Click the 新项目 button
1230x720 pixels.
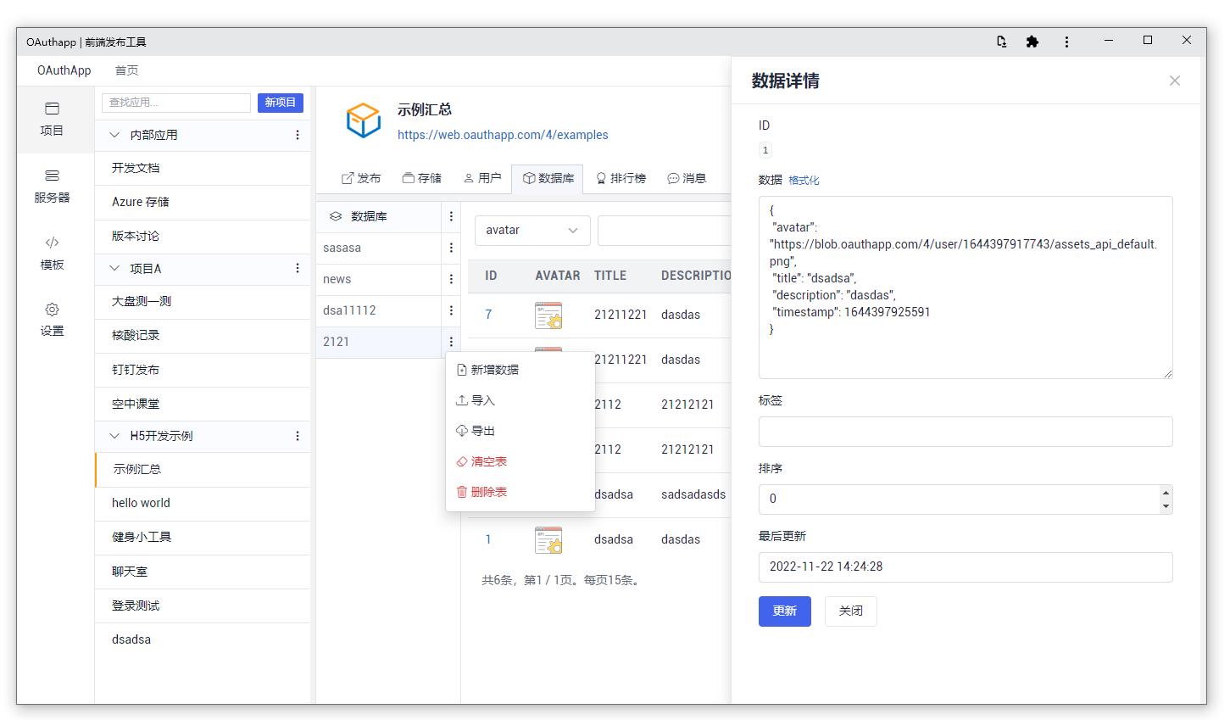tap(281, 103)
